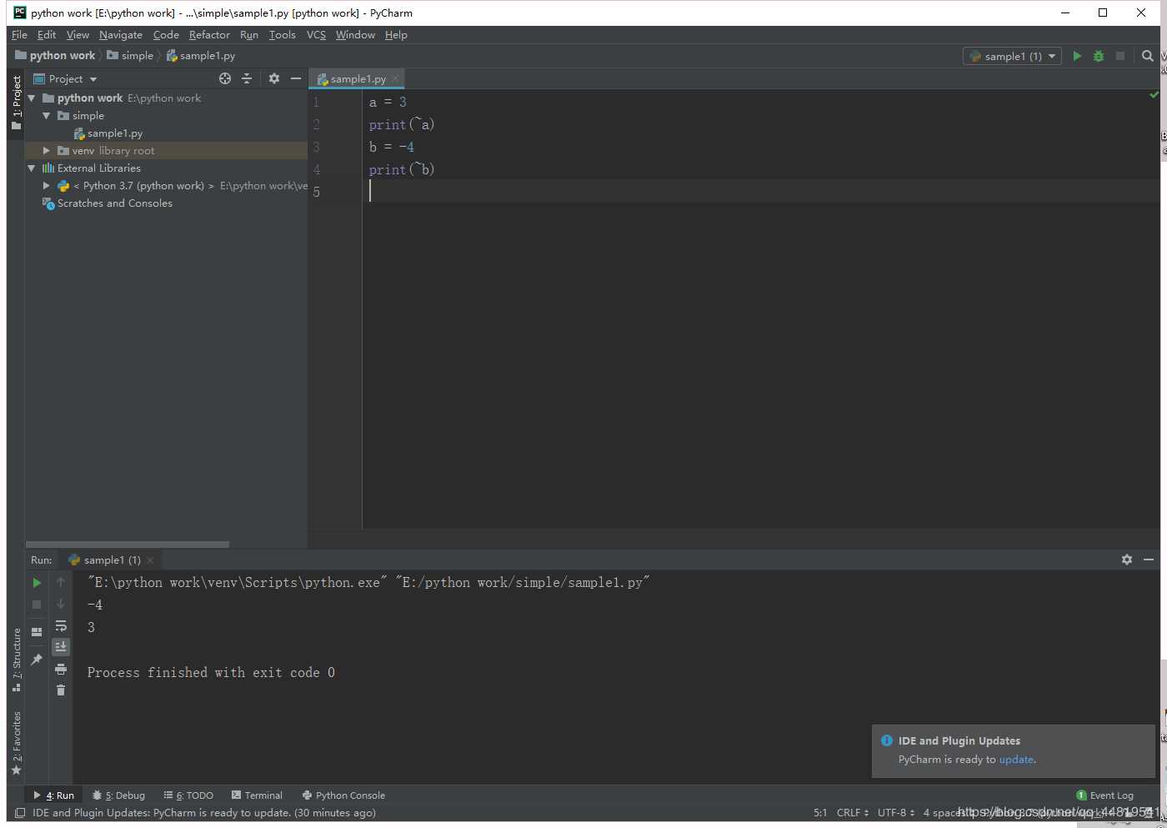Open the File menu

[x=19, y=35]
